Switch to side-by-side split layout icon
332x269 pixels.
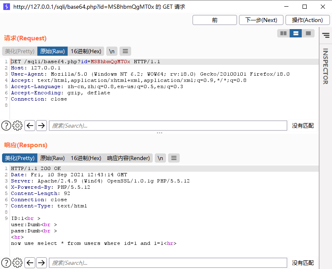[x=283, y=33]
